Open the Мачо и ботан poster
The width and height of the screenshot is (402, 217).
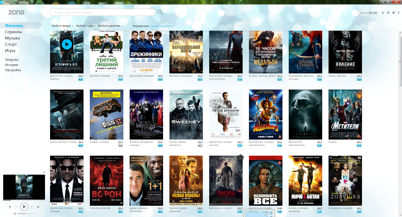click(x=305, y=181)
